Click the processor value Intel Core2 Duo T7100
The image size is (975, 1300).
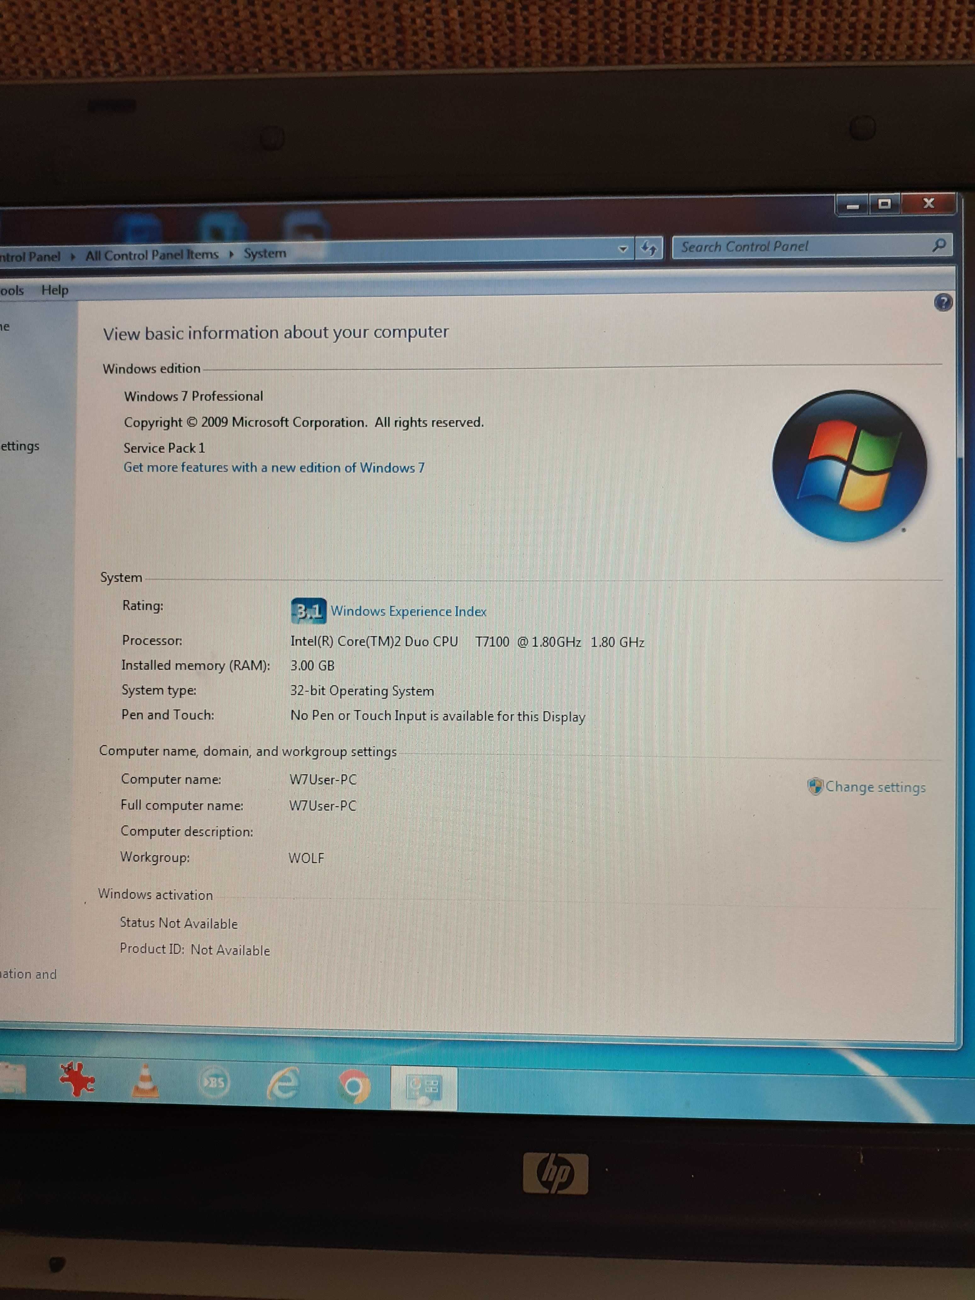point(467,642)
